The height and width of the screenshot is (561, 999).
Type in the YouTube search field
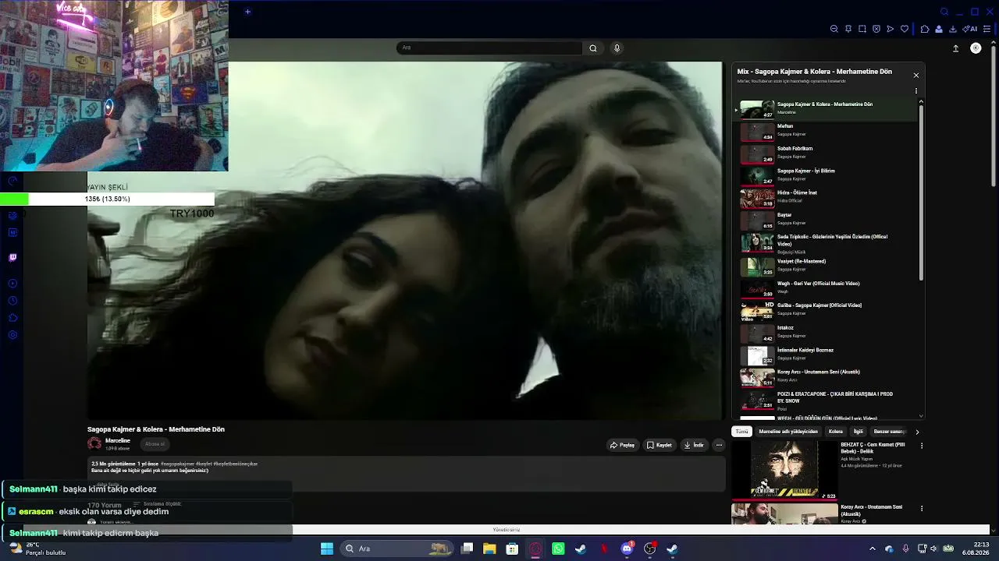(x=489, y=48)
